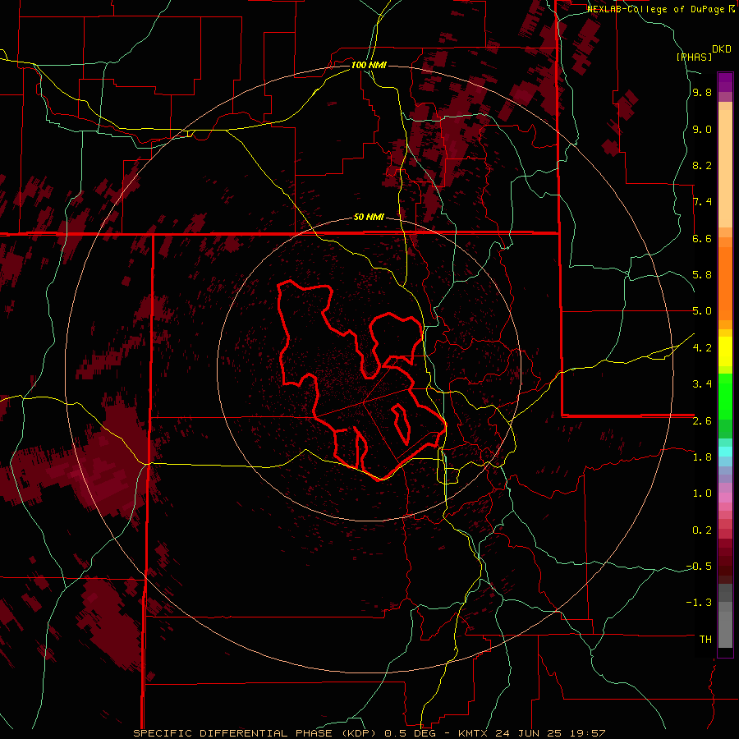Click the TH threshold label
This screenshot has width=739, height=739.
click(705, 639)
